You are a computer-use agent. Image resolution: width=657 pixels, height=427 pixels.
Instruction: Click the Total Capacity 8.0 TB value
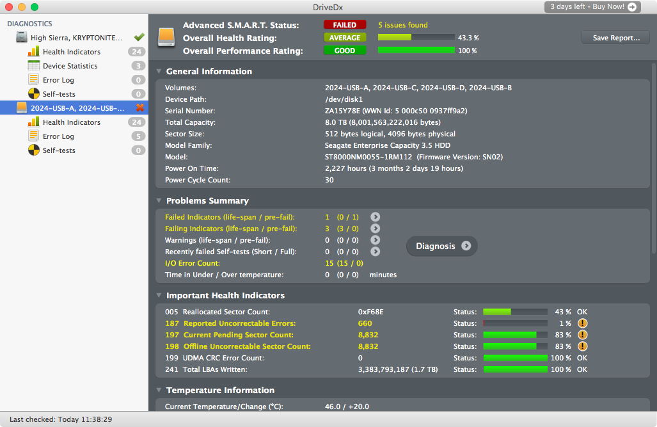(x=383, y=122)
